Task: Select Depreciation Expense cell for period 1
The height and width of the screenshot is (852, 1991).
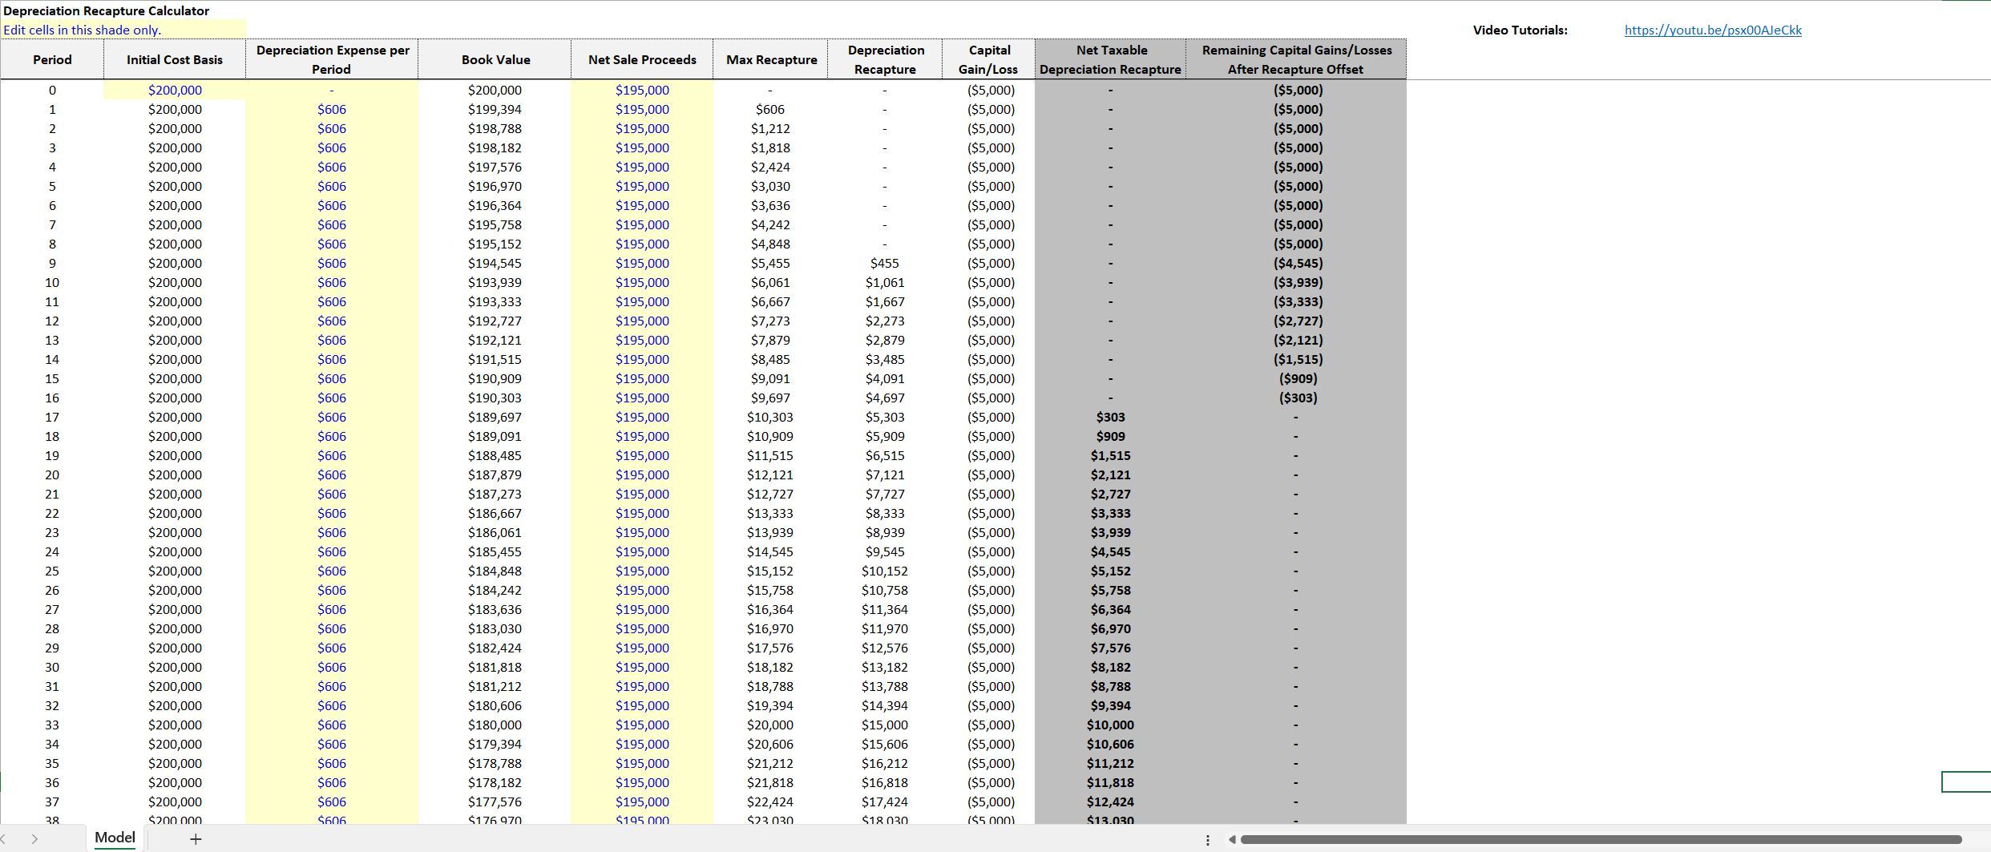Action: tap(332, 109)
